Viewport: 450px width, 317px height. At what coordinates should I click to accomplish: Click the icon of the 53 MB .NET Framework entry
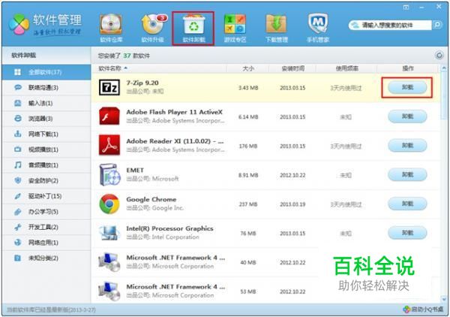(x=109, y=291)
